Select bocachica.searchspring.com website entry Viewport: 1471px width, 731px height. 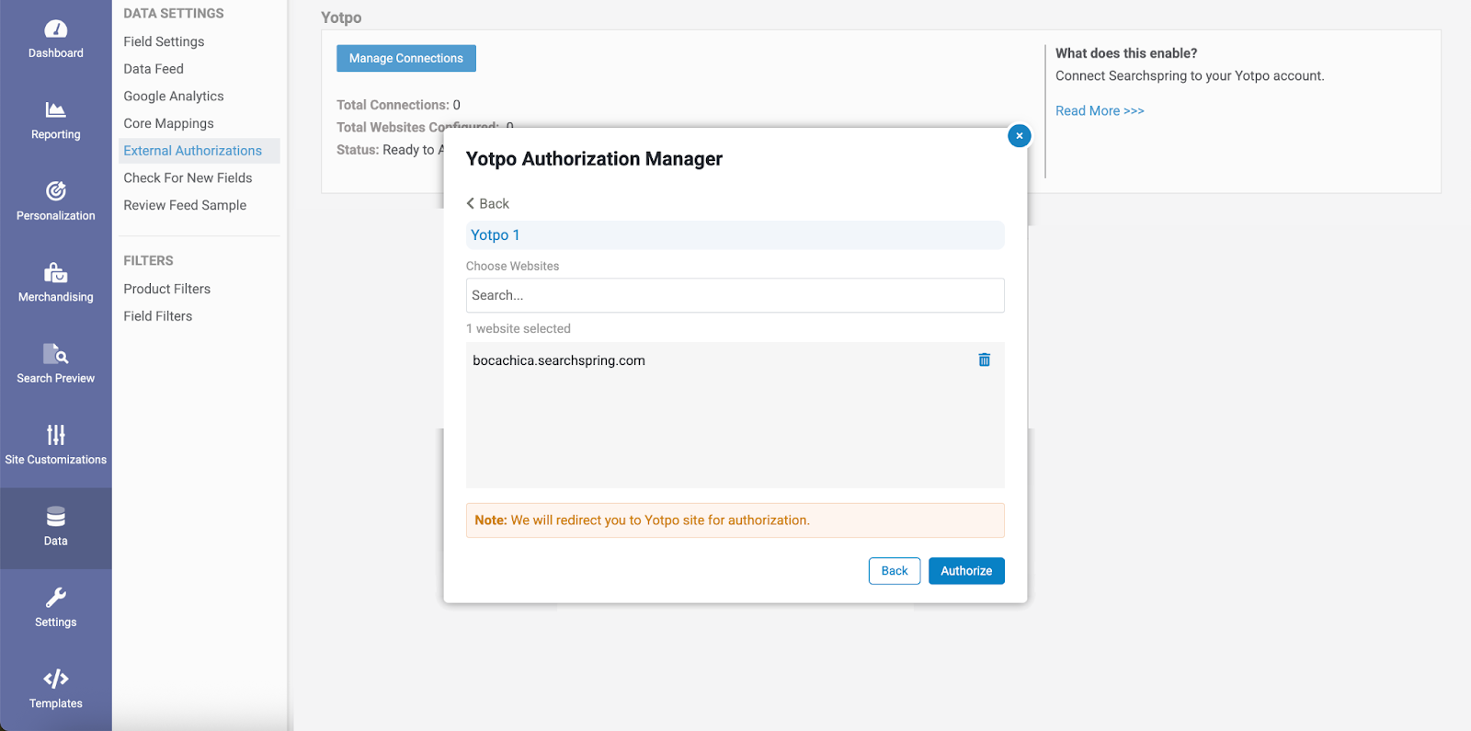tap(559, 360)
